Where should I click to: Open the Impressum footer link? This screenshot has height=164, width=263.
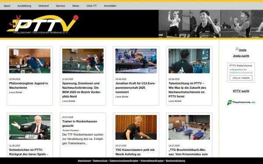click(84, 161)
